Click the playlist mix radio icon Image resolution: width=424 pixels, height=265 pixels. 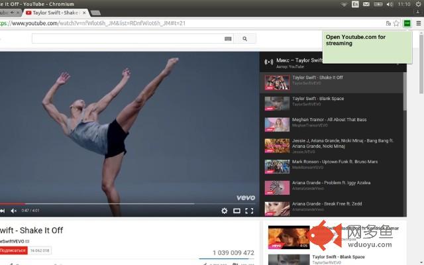tap(268, 62)
